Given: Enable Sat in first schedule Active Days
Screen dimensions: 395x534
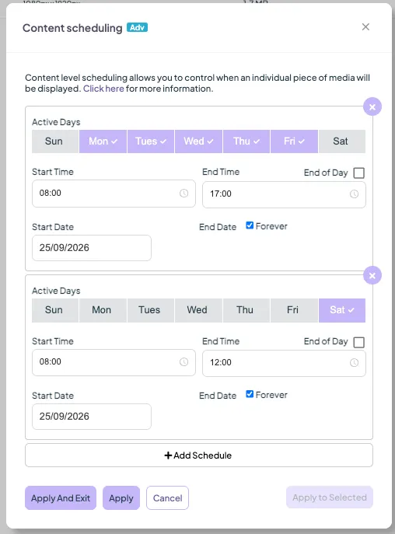Looking at the screenshot, I should 342,141.
